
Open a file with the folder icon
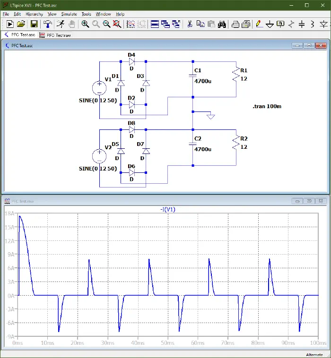pyautogui.click(x=21, y=24)
